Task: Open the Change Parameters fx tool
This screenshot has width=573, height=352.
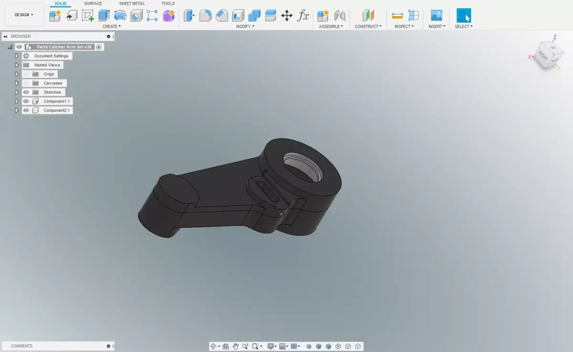Action: [302, 15]
